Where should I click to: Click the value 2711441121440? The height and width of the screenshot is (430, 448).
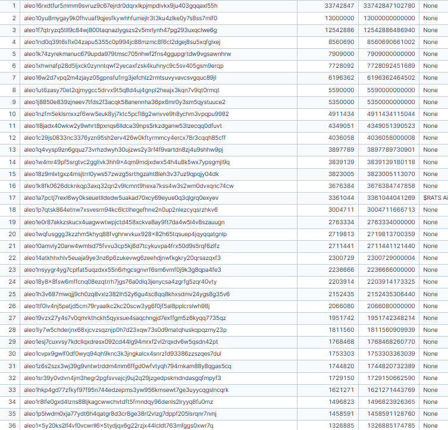click(391, 246)
